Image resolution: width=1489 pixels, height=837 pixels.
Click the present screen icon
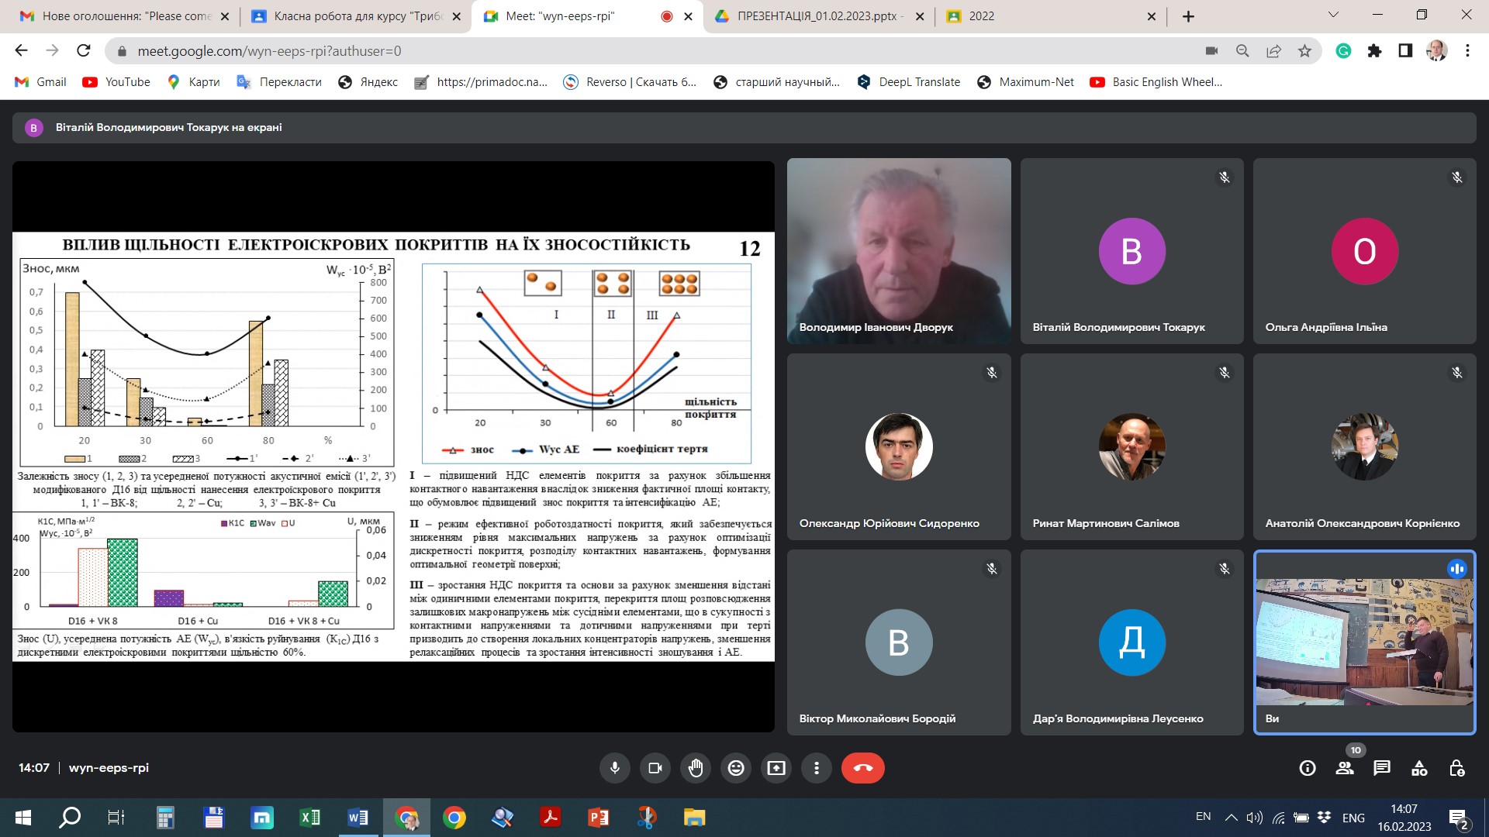point(776,768)
